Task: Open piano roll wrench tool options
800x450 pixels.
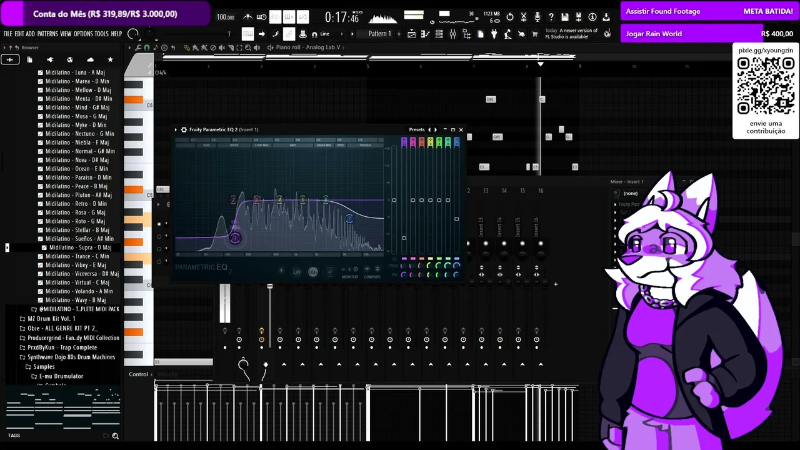Action: pos(137,47)
